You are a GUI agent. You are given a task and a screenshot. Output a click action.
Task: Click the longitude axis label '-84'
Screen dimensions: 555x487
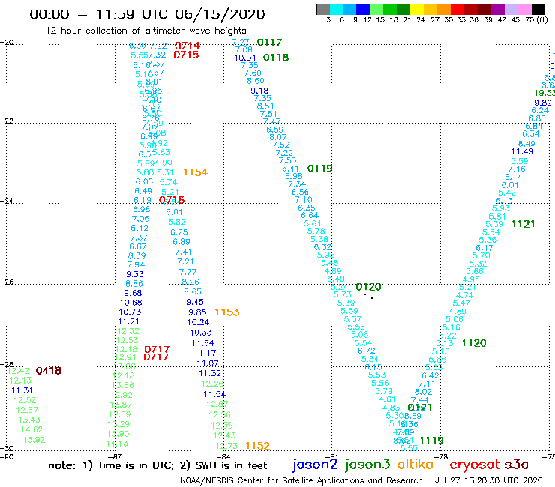click(x=223, y=456)
